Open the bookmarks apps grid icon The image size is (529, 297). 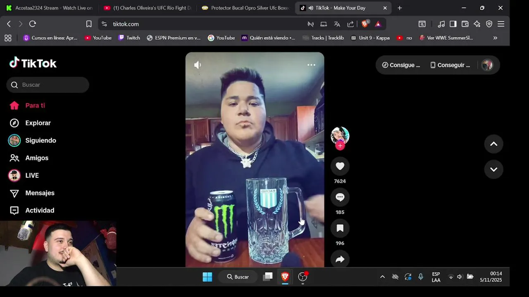point(8,38)
